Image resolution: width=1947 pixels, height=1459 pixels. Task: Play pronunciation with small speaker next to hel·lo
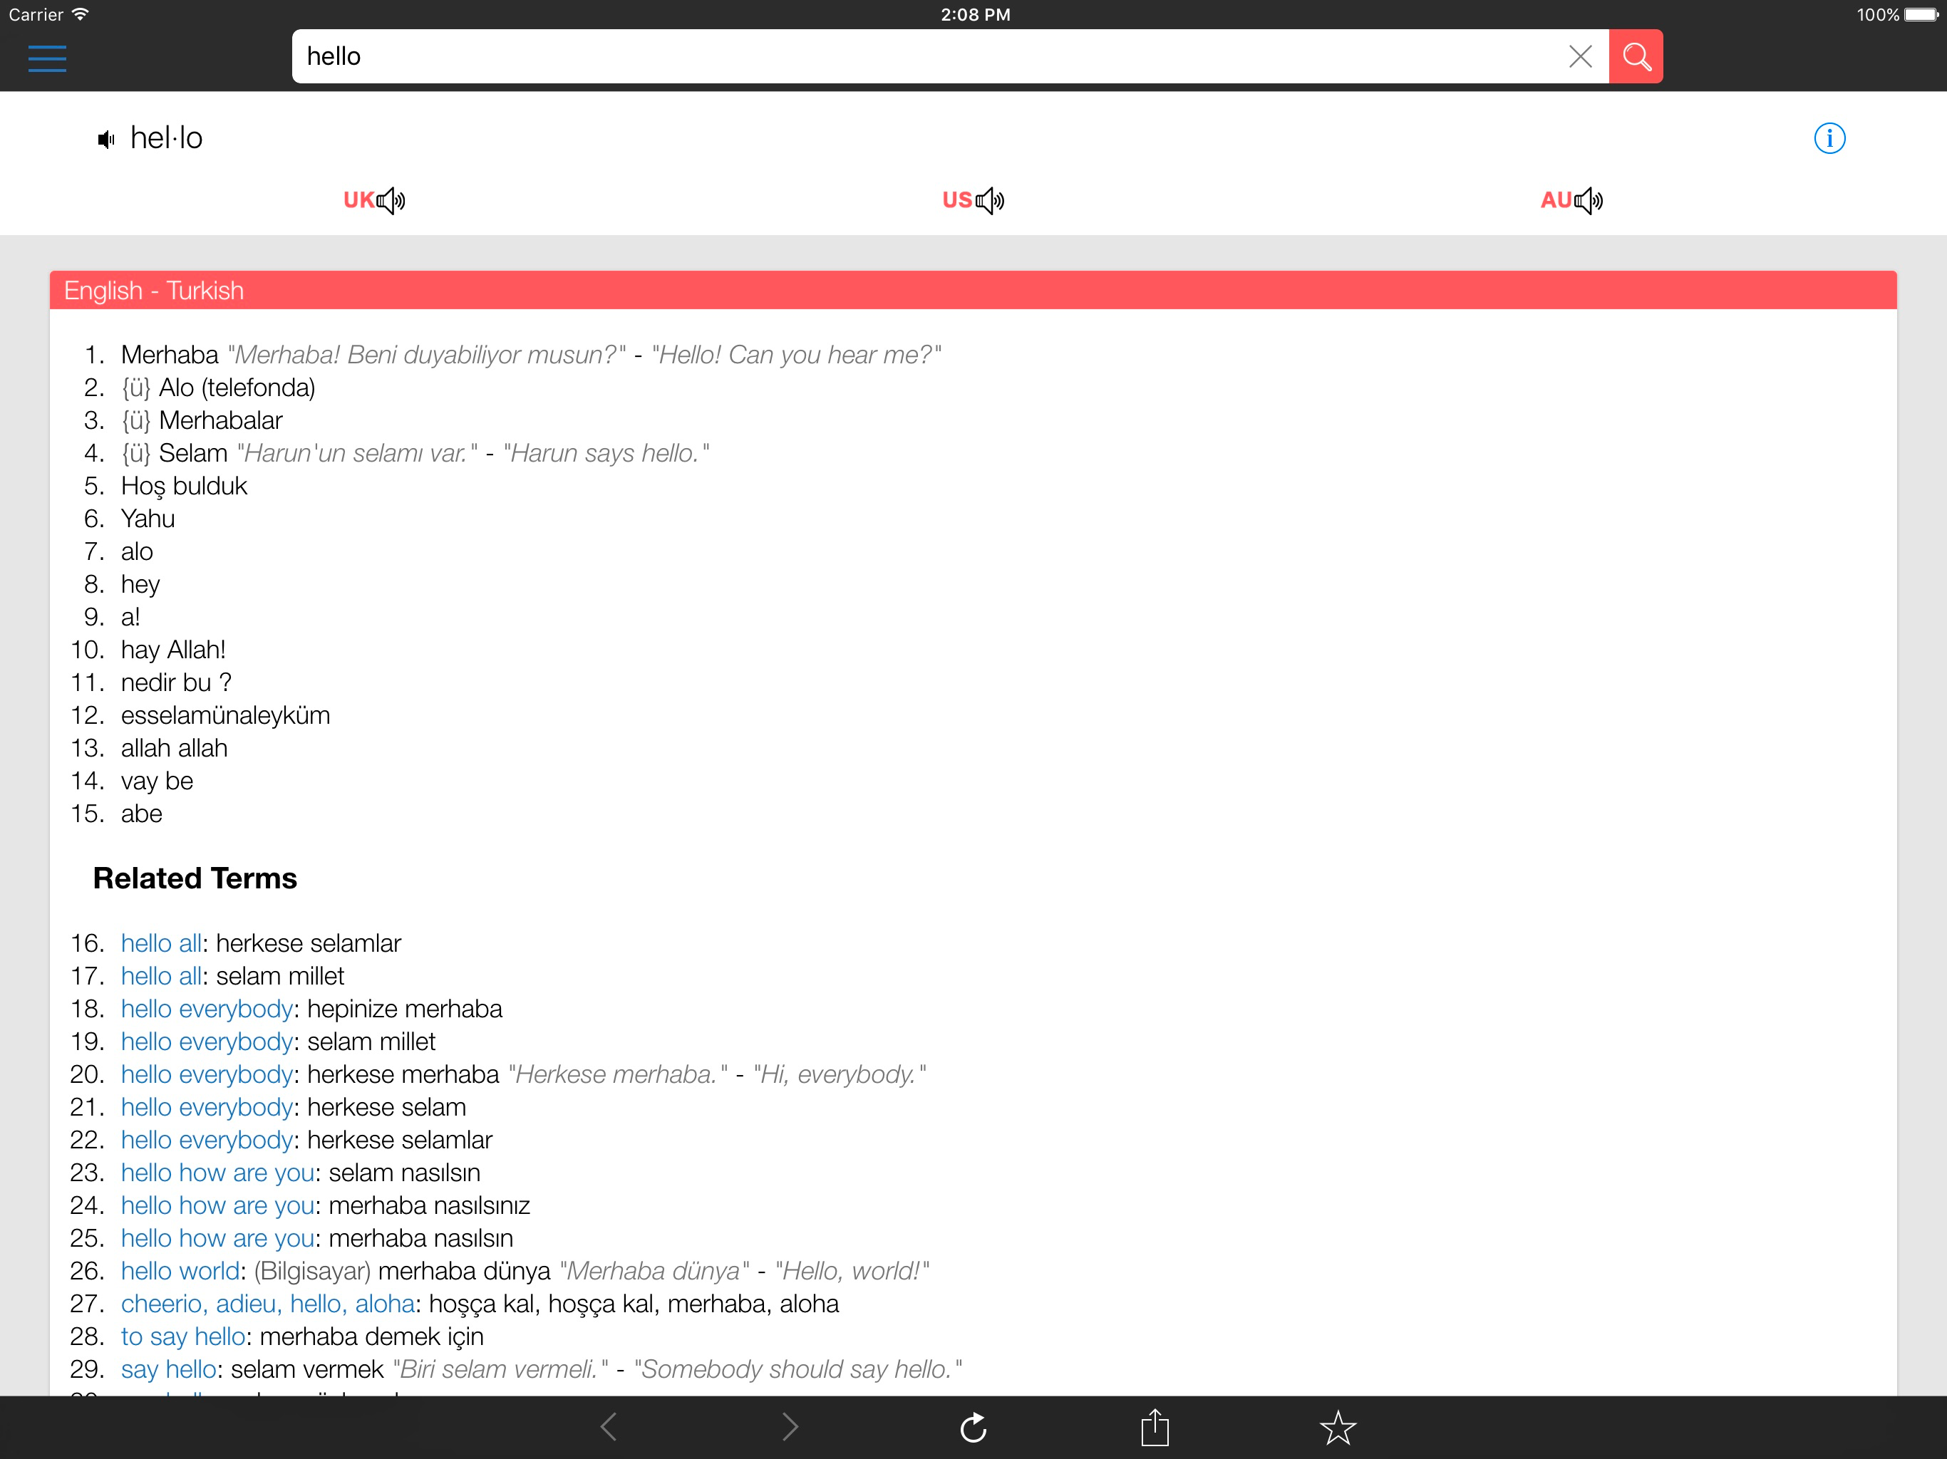pos(105,139)
